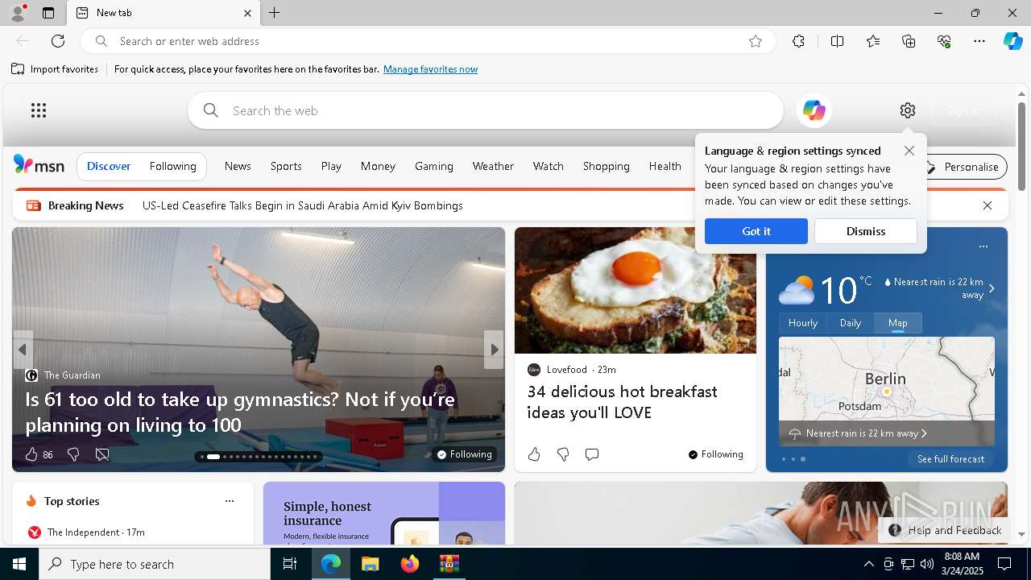1031x580 pixels.
Task: Open comments on breakfast article
Action: pyautogui.click(x=592, y=454)
